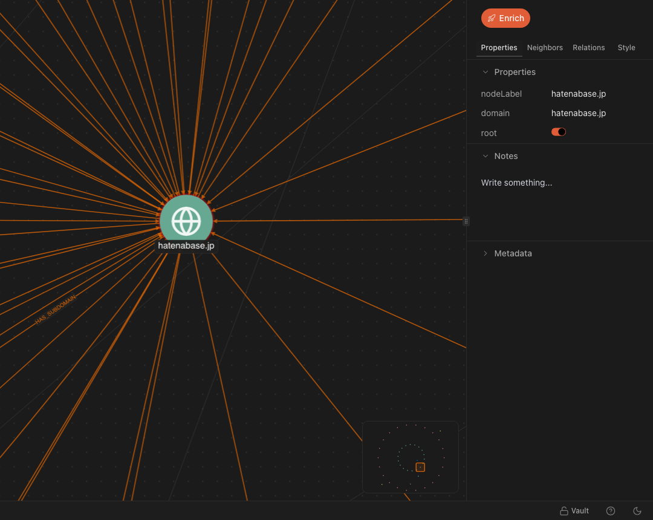Collapse the Notes section chevron
653x520 pixels.
coord(485,156)
